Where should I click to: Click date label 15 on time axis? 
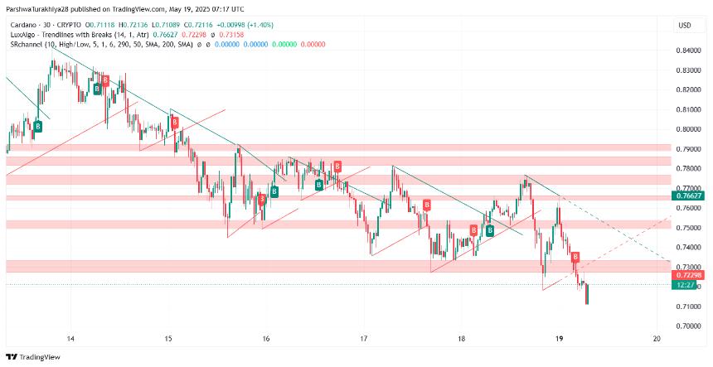tap(168, 339)
